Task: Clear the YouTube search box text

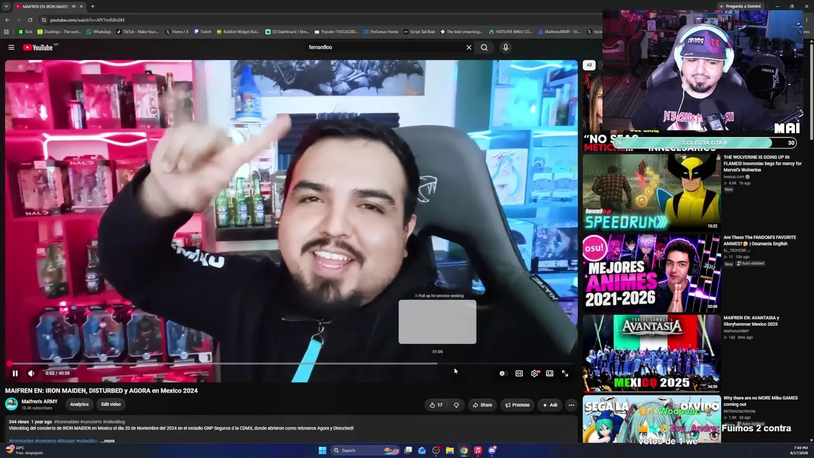Action: [469, 47]
